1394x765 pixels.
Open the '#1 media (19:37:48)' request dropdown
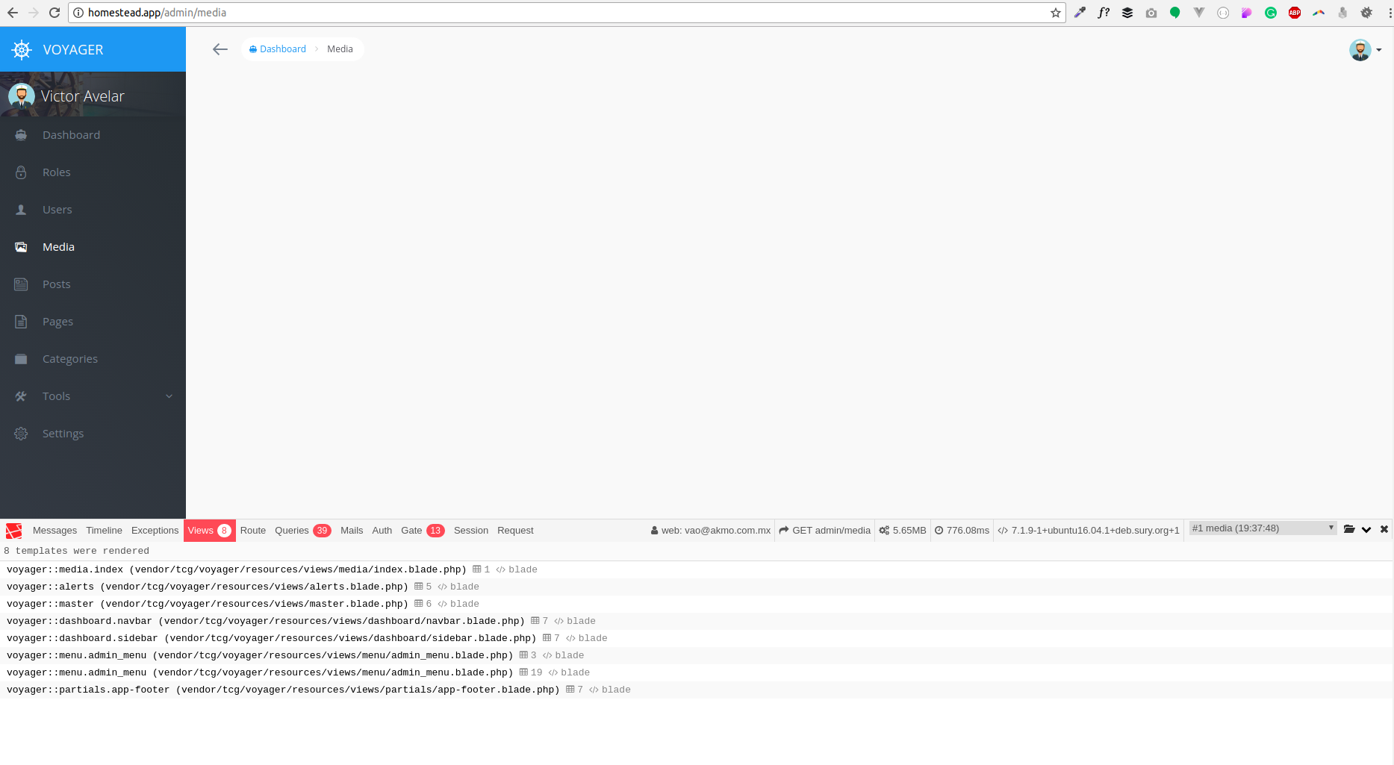pyautogui.click(x=1262, y=528)
